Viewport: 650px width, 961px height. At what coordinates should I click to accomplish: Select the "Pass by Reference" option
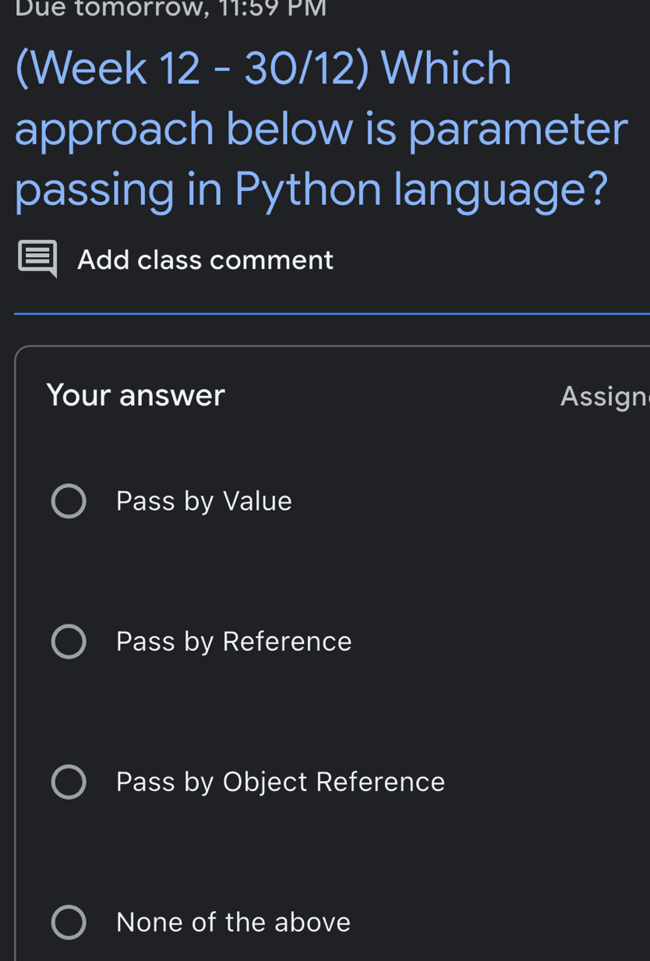pyautogui.click(x=69, y=641)
